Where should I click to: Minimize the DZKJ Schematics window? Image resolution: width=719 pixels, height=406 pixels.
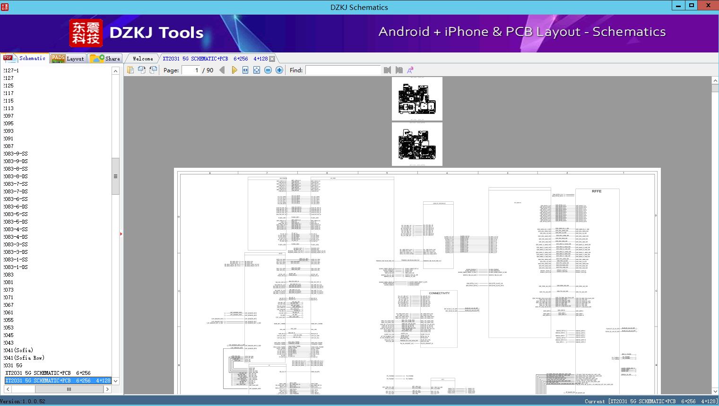click(678, 6)
